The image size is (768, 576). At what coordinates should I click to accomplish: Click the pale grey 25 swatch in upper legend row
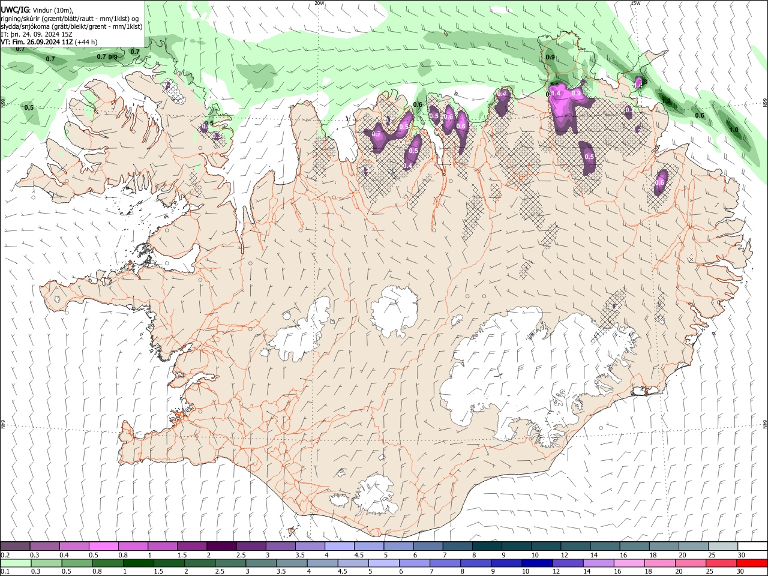(x=722, y=547)
